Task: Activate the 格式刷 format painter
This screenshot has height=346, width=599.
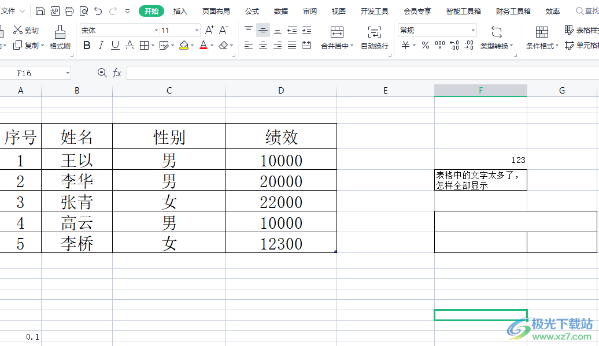Action: pyautogui.click(x=60, y=38)
